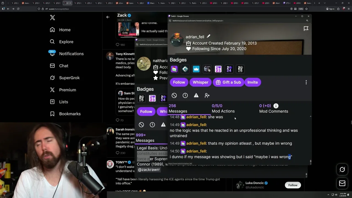352x198 pixels.
Task: Open Bookmarks in the X sidebar
Action: 65,114
